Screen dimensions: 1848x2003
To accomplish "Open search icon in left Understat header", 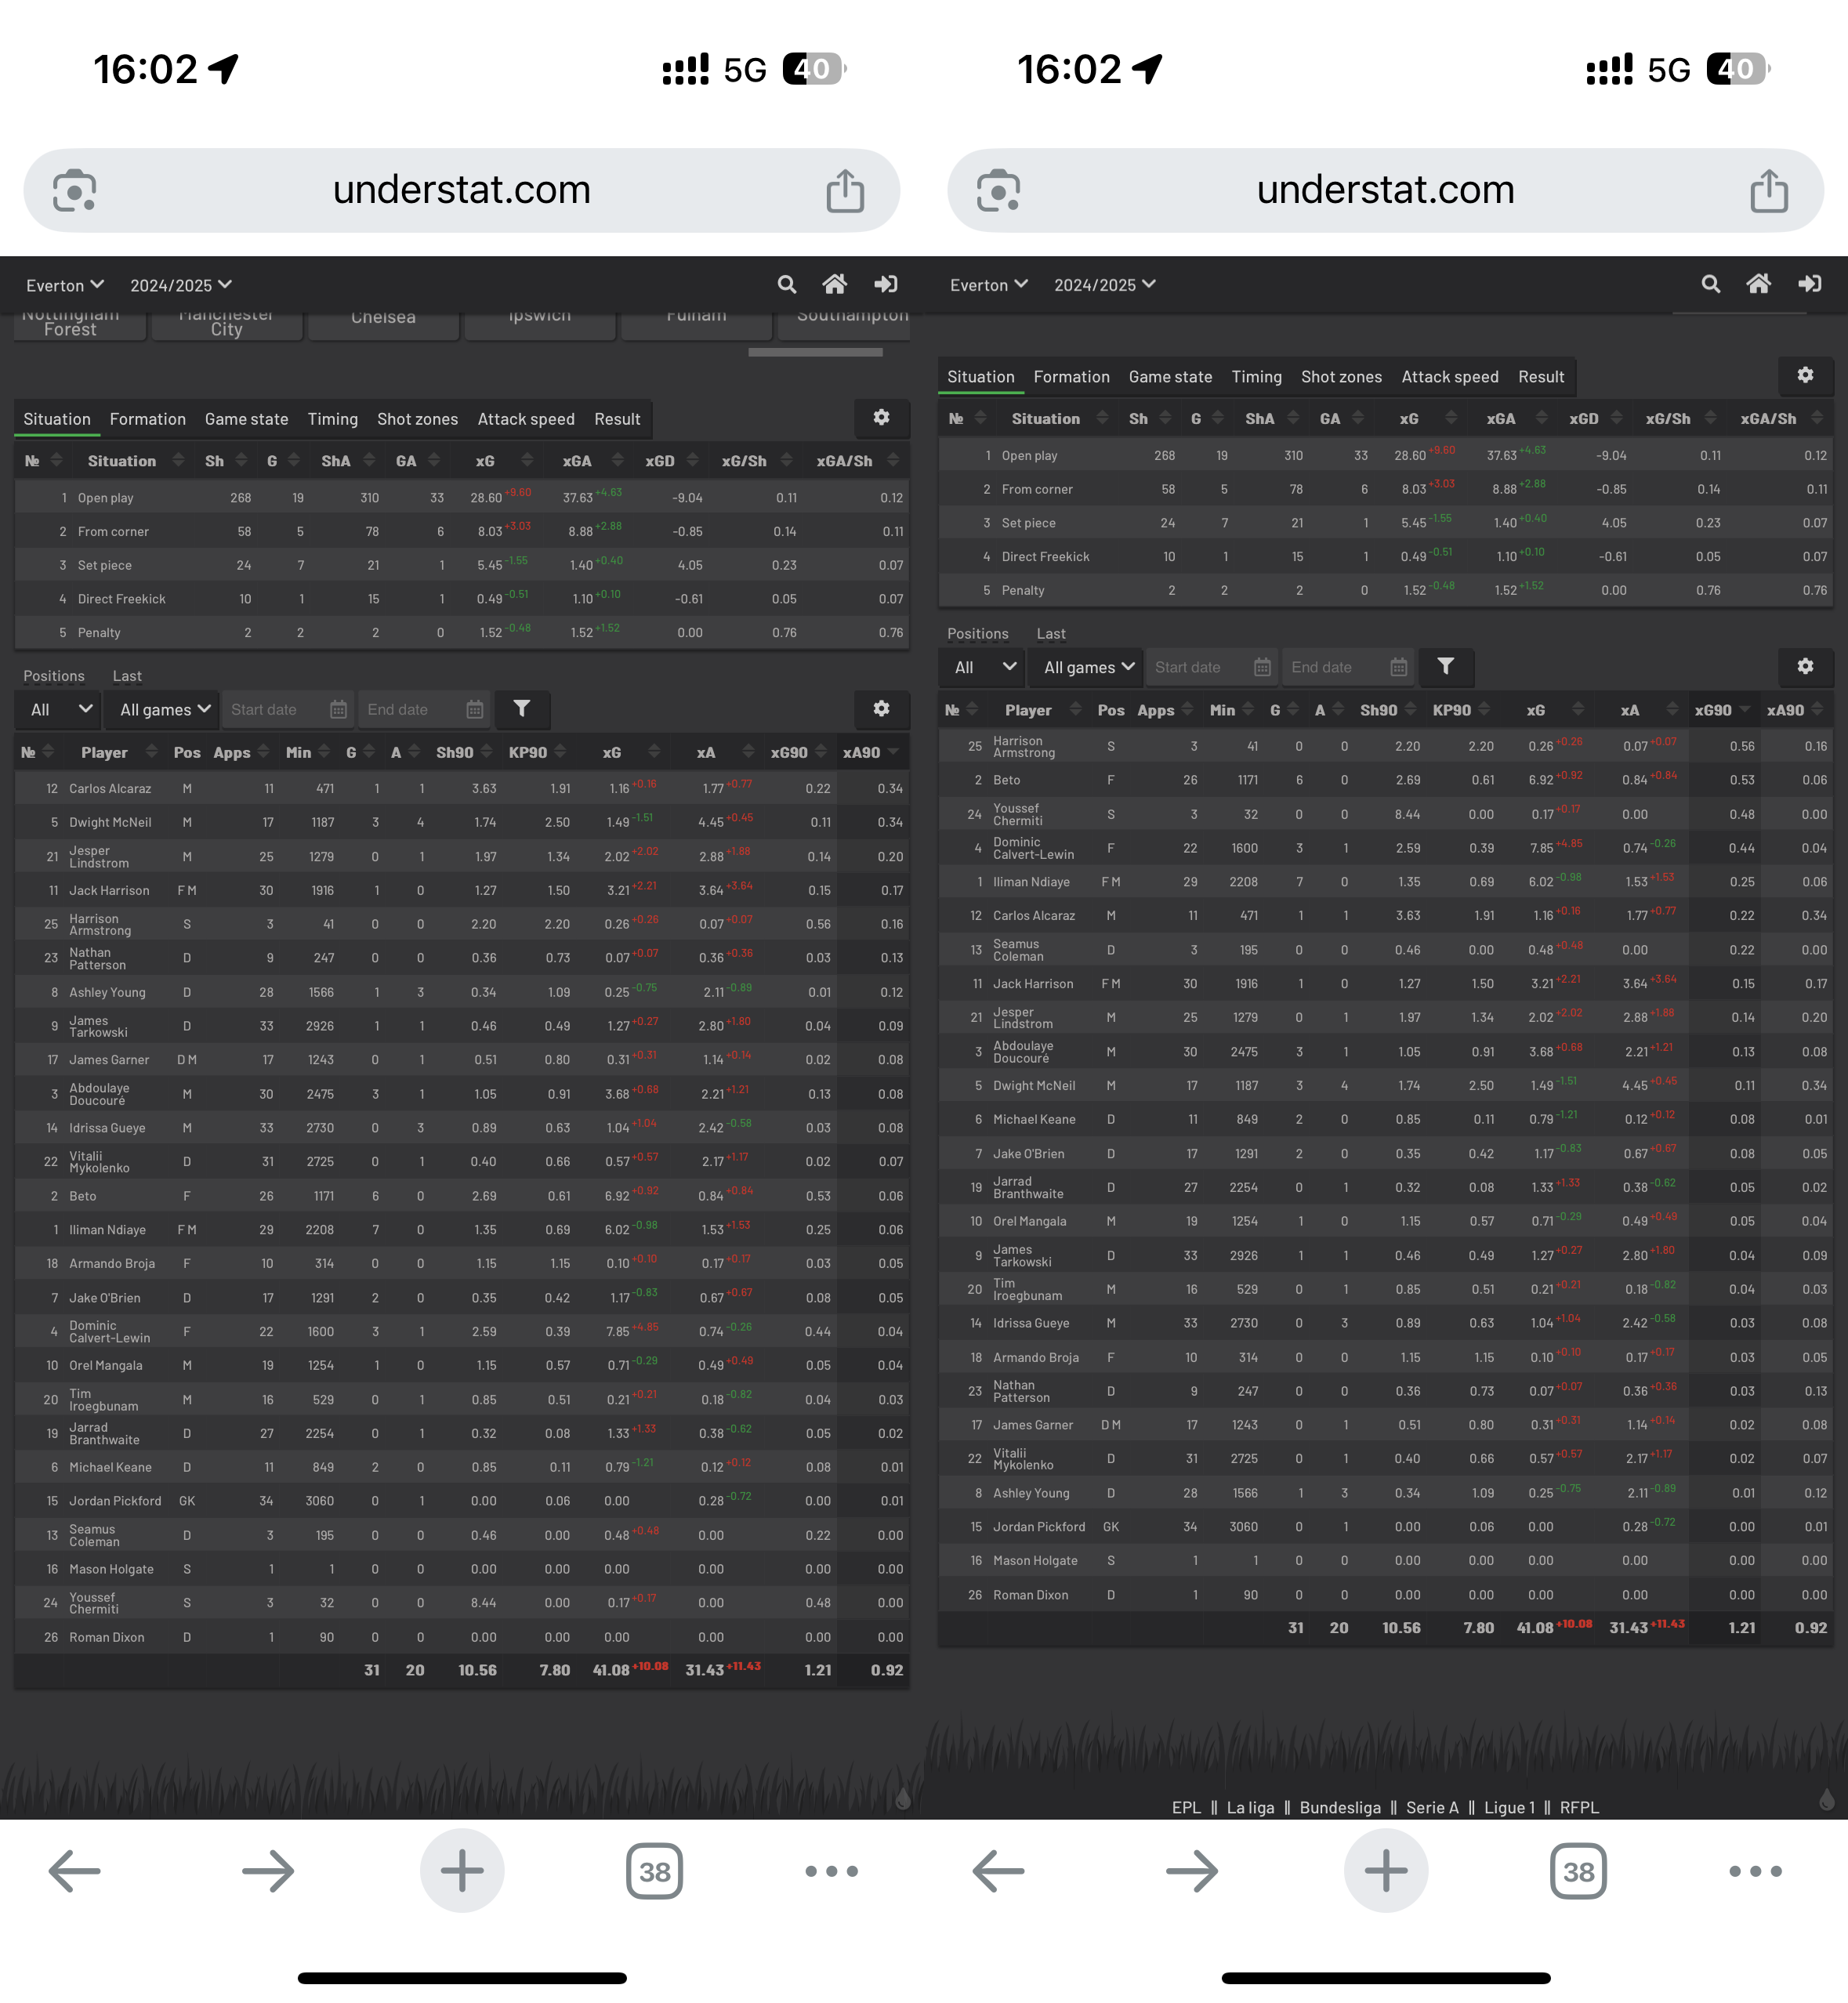I will (x=787, y=285).
